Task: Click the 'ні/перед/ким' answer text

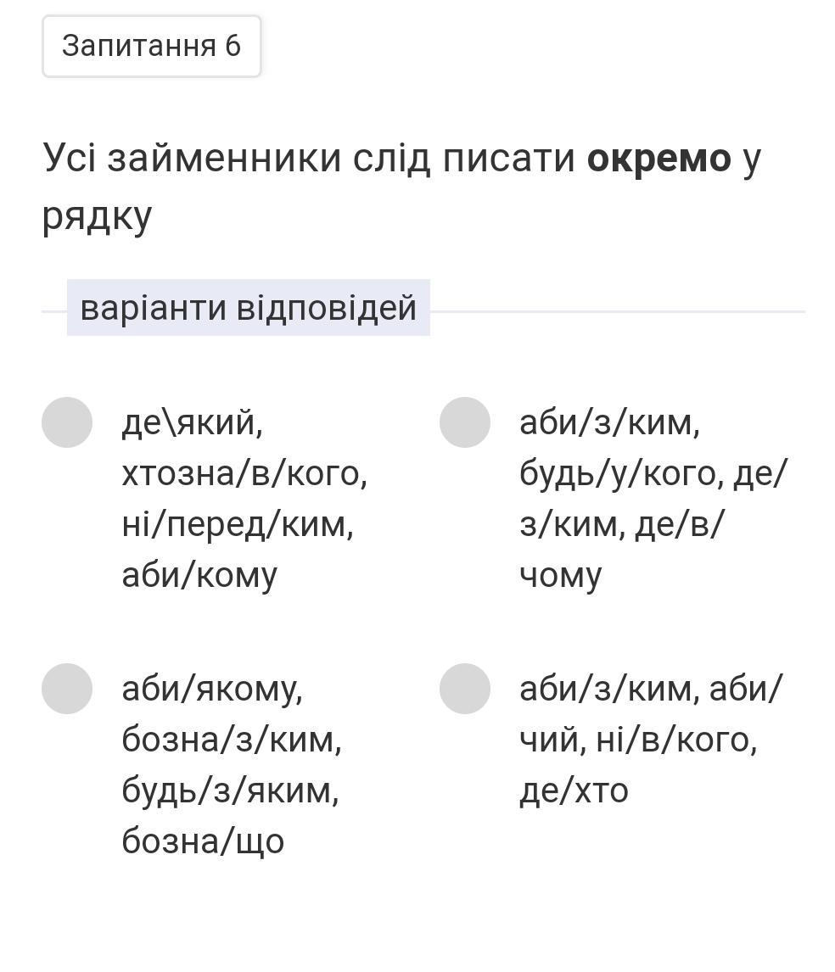Action: tap(238, 523)
